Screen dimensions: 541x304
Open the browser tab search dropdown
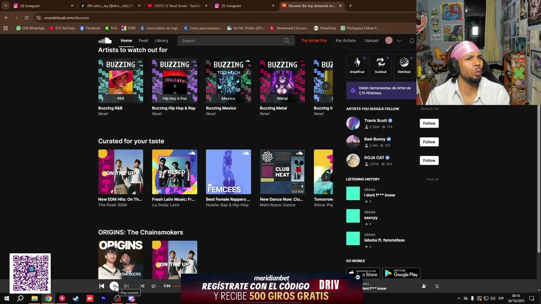(5, 6)
